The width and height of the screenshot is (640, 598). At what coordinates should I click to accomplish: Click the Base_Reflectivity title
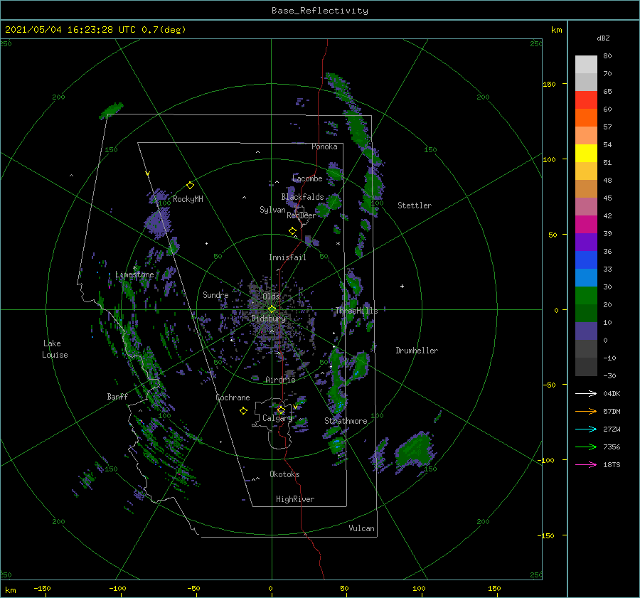click(x=320, y=11)
